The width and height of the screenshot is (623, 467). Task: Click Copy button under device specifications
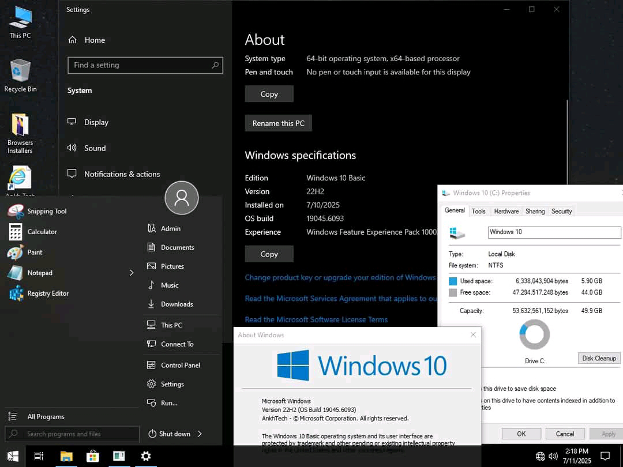tap(269, 94)
